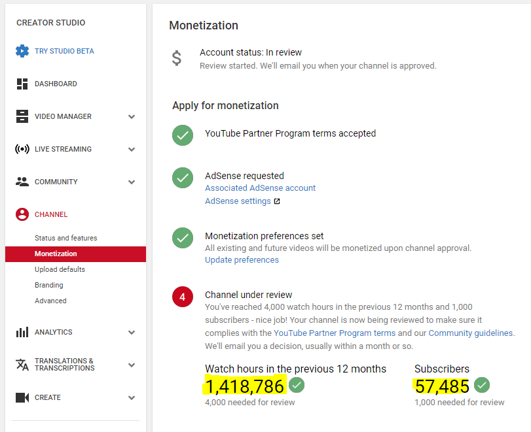Click the Try Studio Beta gear icon

click(x=22, y=51)
